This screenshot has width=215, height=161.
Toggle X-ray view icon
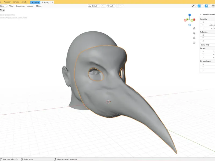213,6
